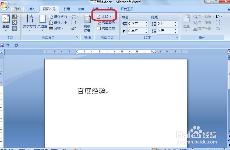
Task: Increase the spacing before with up arrow
Action: [176, 22]
